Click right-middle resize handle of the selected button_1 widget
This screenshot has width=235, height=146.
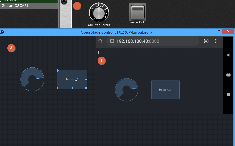click(86, 79)
